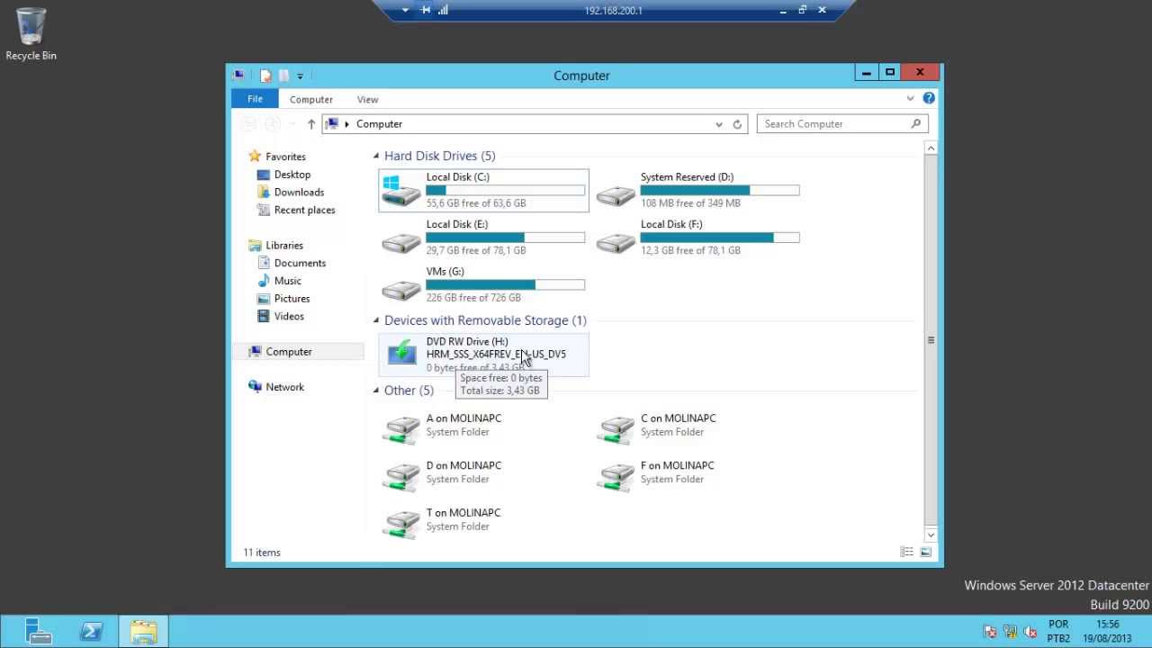This screenshot has height=648, width=1152.
Task: Refresh the Computer address bar
Action: pos(737,124)
